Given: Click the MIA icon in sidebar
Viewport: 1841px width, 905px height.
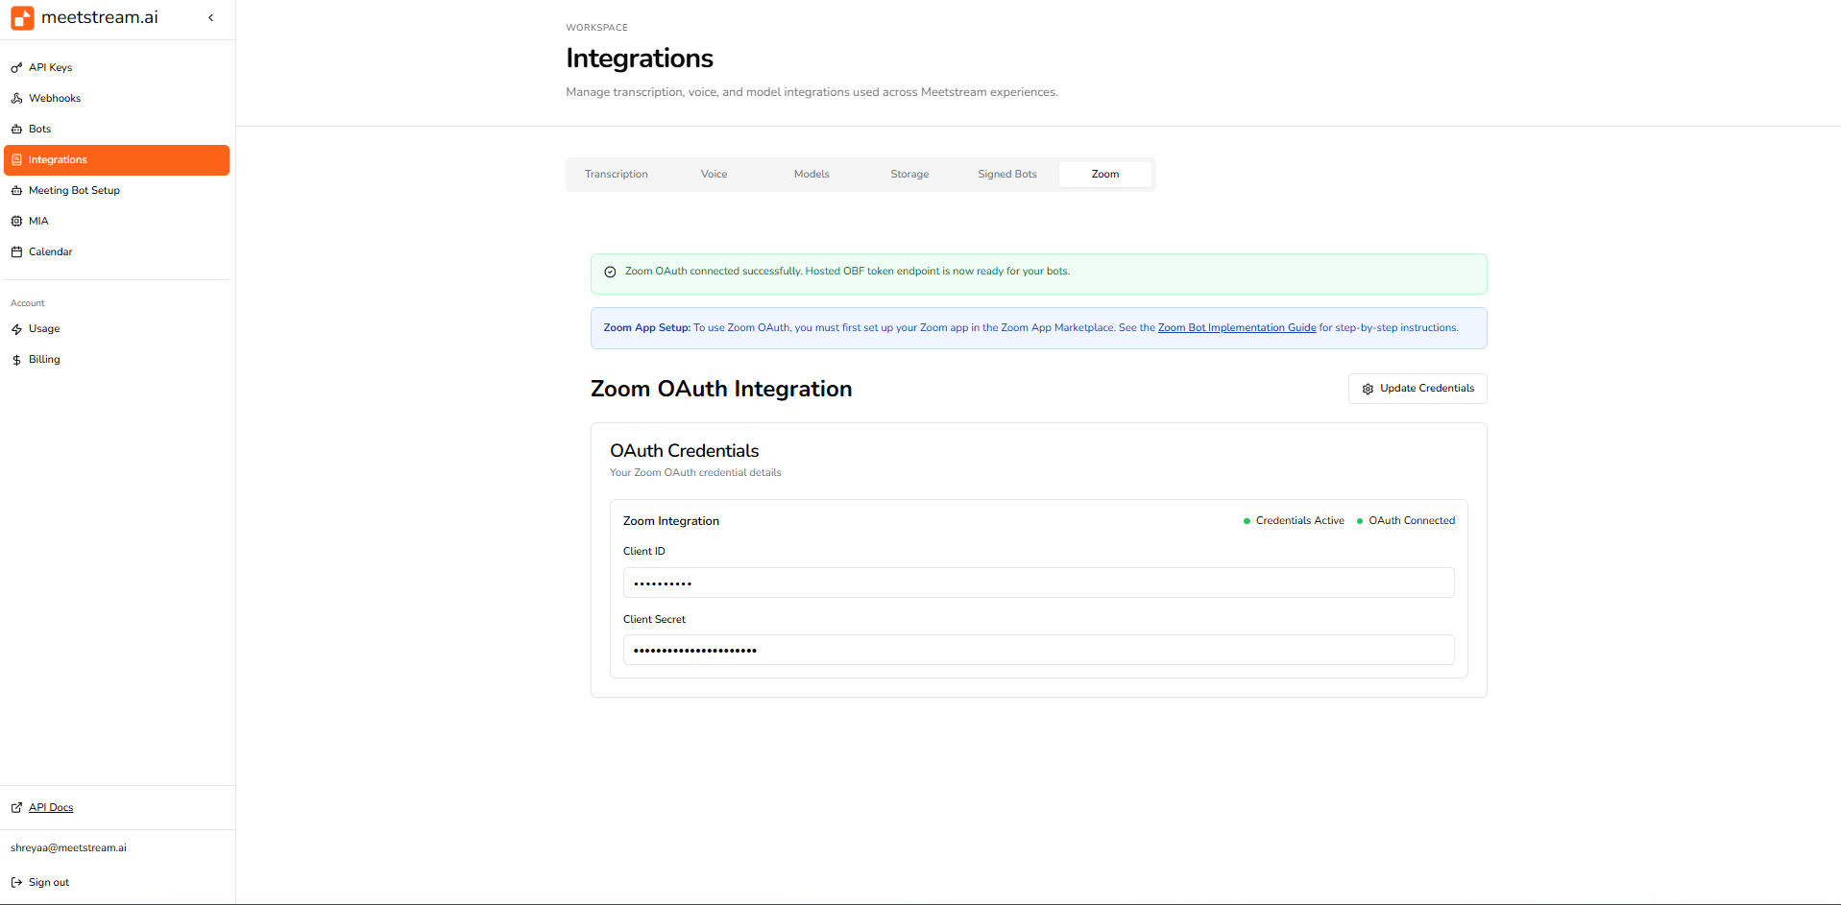Looking at the screenshot, I should pyautogui.click(x=16, y=222).
